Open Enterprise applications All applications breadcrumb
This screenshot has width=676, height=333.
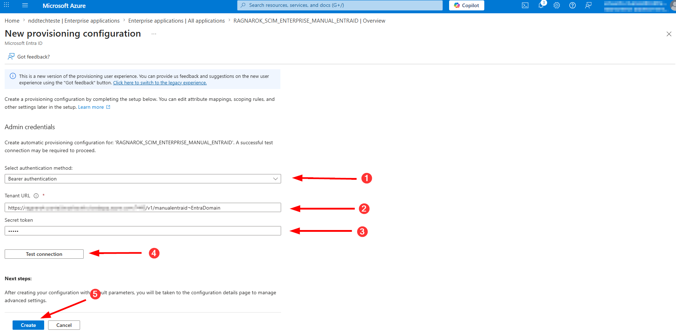click(177, 21)
